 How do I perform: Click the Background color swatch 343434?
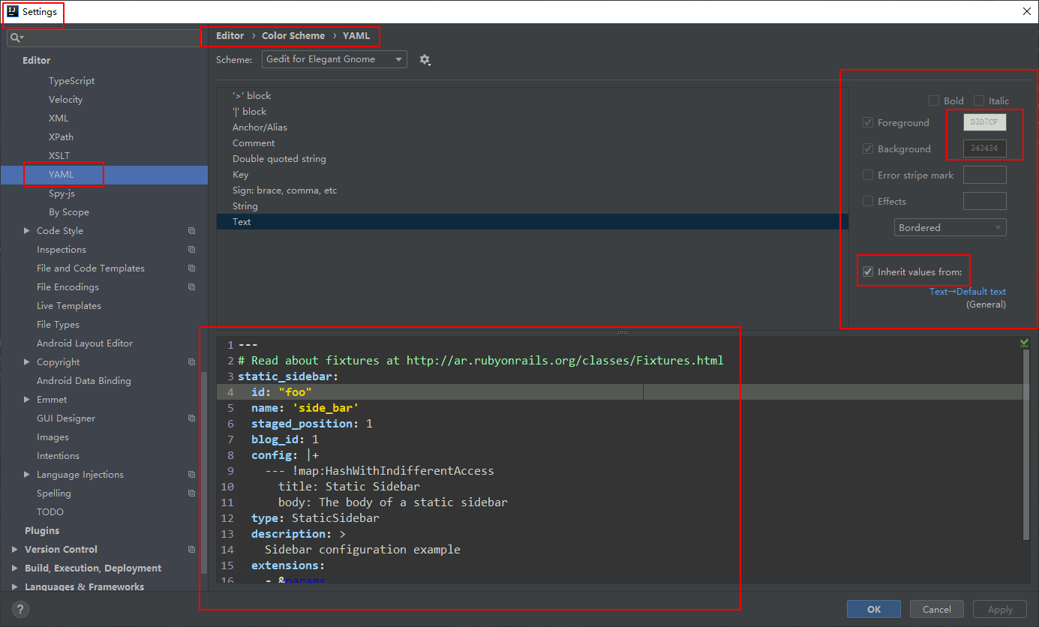[984, 148]
